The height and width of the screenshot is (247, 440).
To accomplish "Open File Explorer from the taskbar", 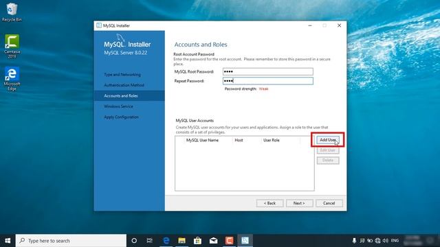I will tap(181, 241).
